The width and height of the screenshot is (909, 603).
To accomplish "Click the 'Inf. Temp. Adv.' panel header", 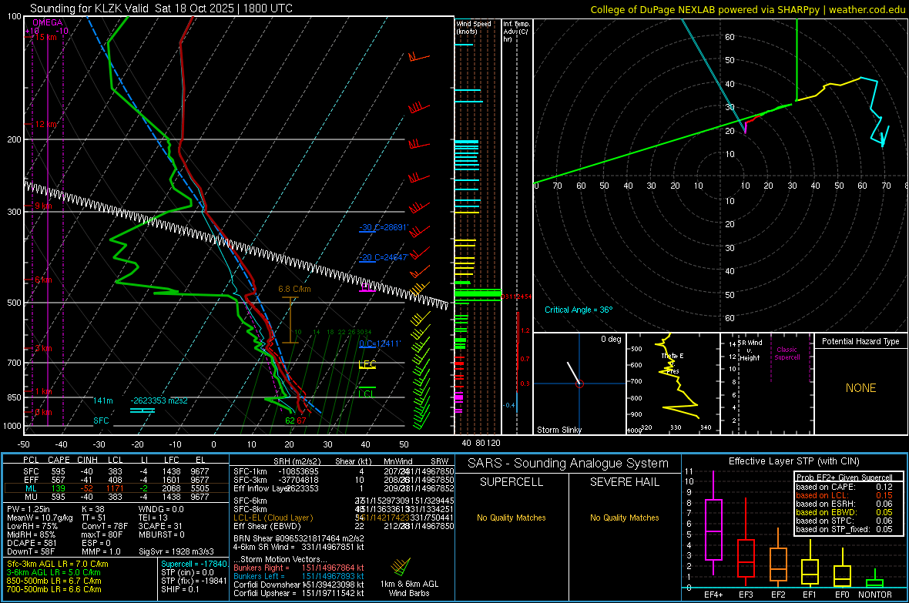I will [516, 32].
